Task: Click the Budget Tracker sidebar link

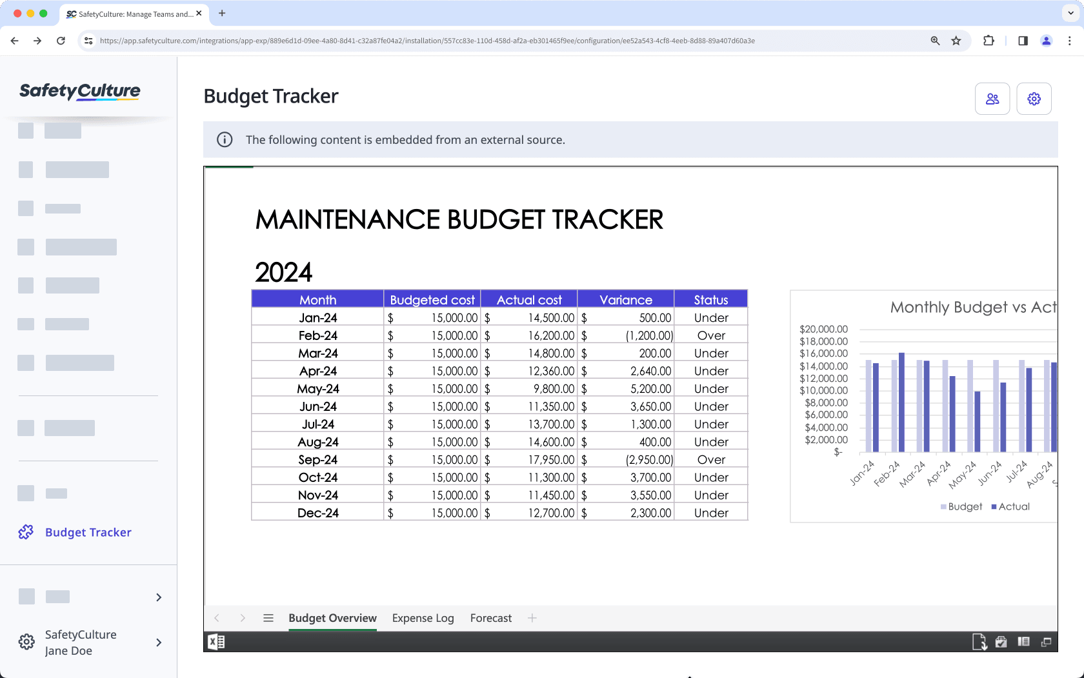Action: 88,532
